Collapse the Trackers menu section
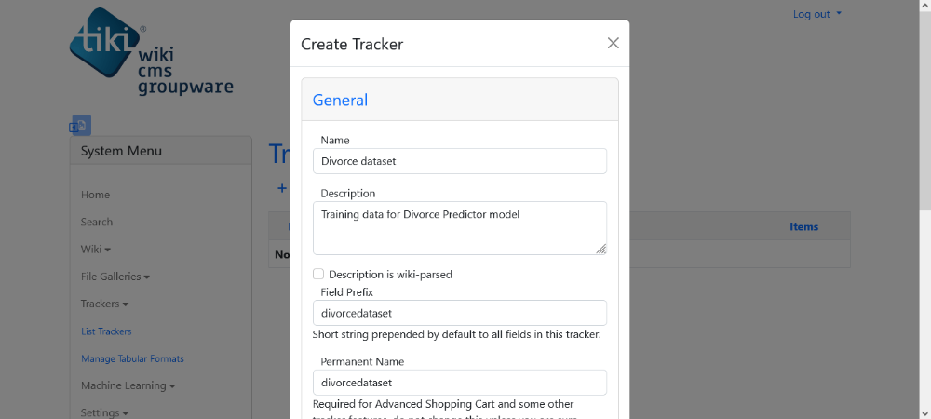Viewport: 931px width, 419px height. (104, 304)
